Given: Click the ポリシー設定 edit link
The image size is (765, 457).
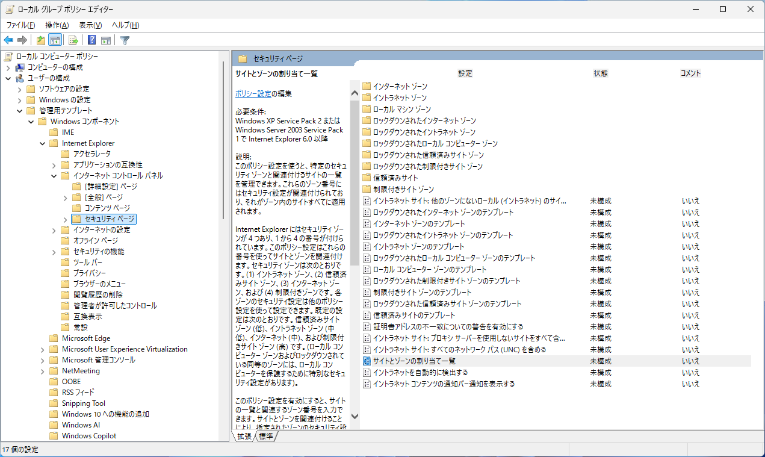Looking at the screenshot, I should click(253, 93).
